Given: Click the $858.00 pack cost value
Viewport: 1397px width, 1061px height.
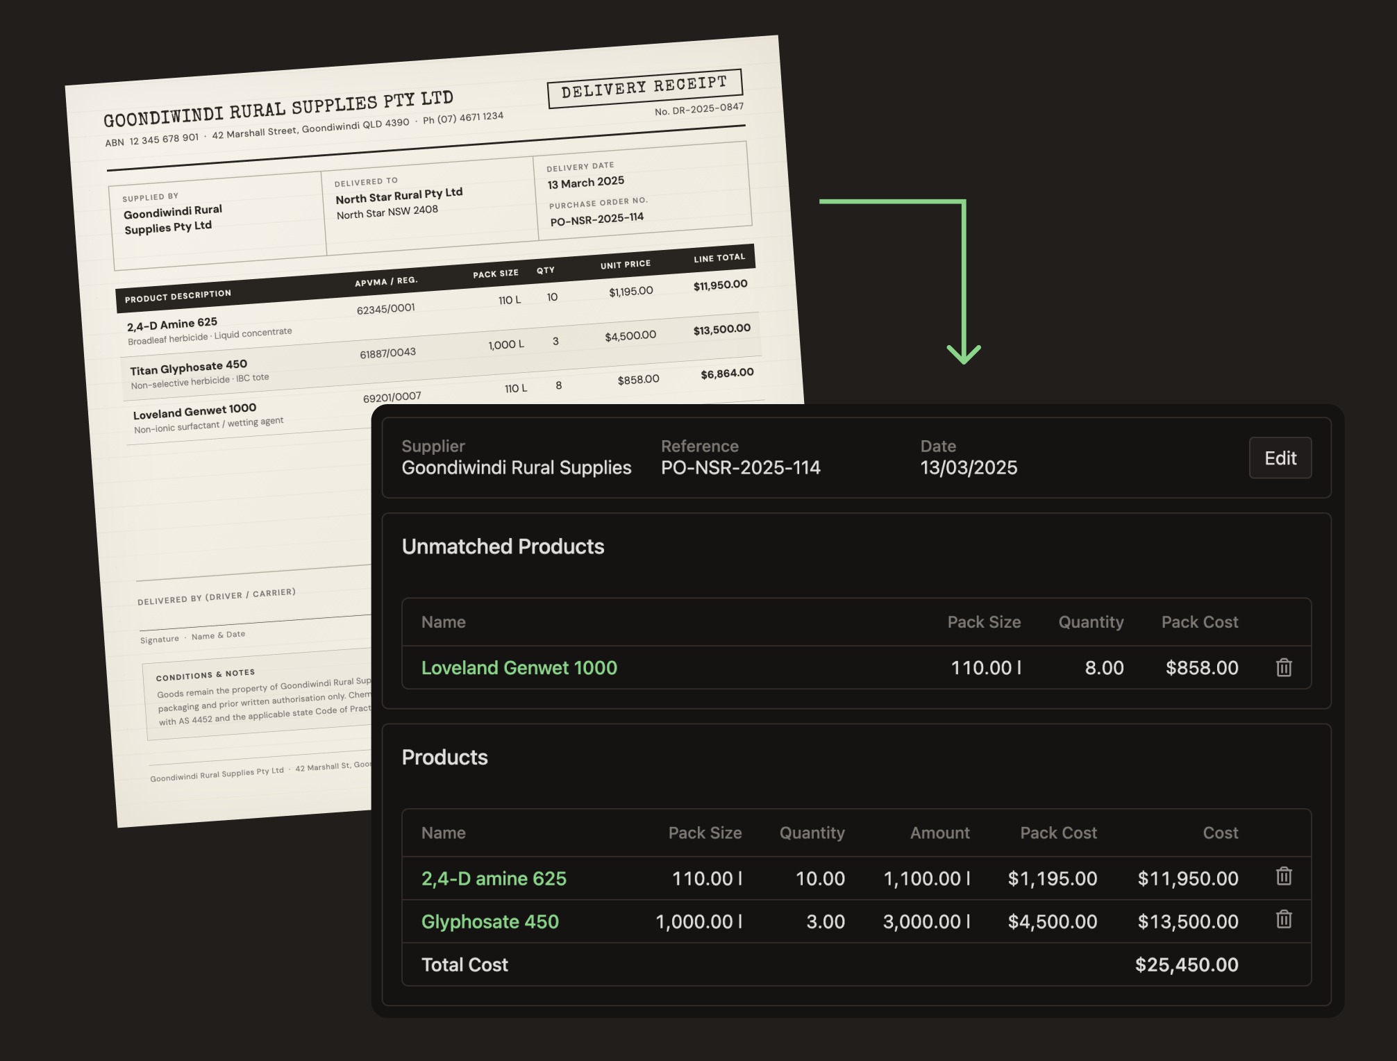Looking at the screenshot, I should point(1202,667).
